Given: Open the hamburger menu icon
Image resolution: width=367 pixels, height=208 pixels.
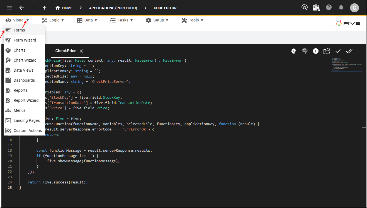Looking at the screenshot, I should click(x=9, y=8).
